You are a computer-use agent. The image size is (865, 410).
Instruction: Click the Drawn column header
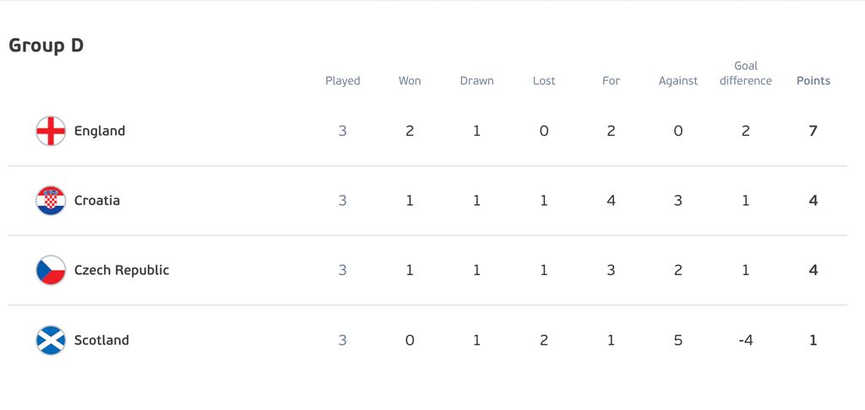pos(477,81)
